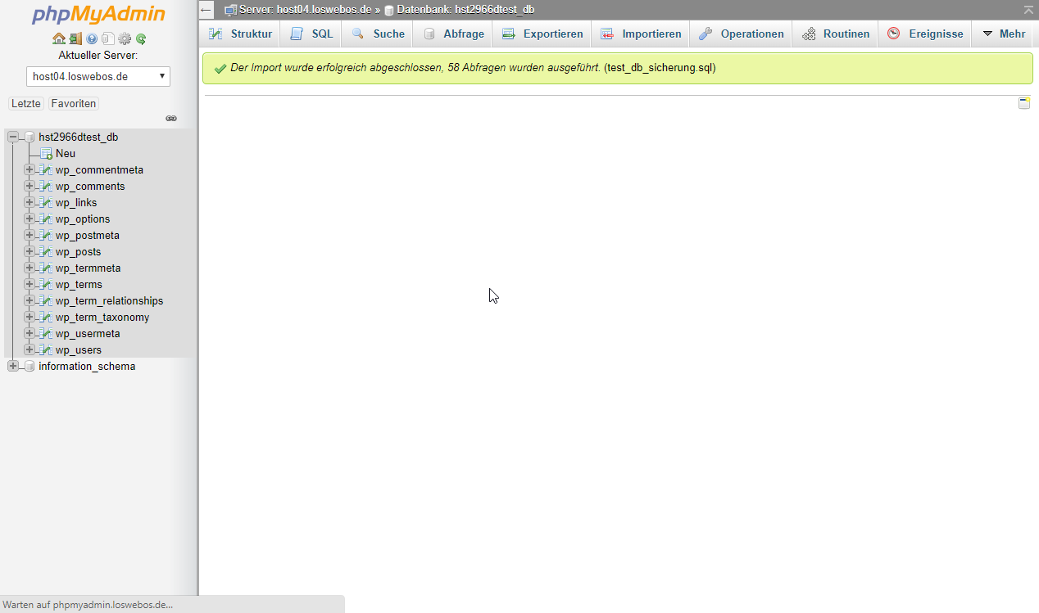Click the Letzte button
Image resolution: width=1039 pixels, height=613 pixels.
26,104
